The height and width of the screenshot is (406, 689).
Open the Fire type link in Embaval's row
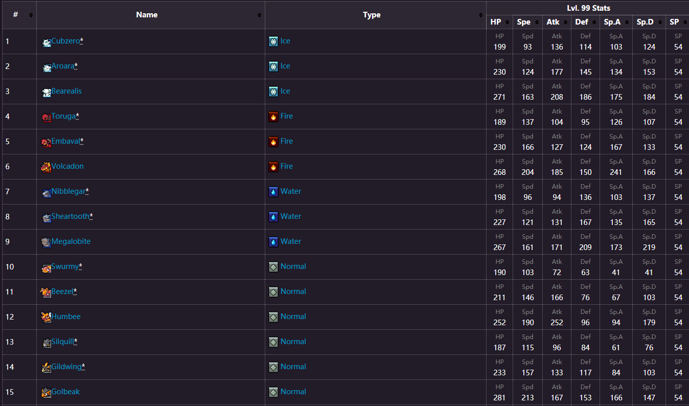click(x=287, y=141)
